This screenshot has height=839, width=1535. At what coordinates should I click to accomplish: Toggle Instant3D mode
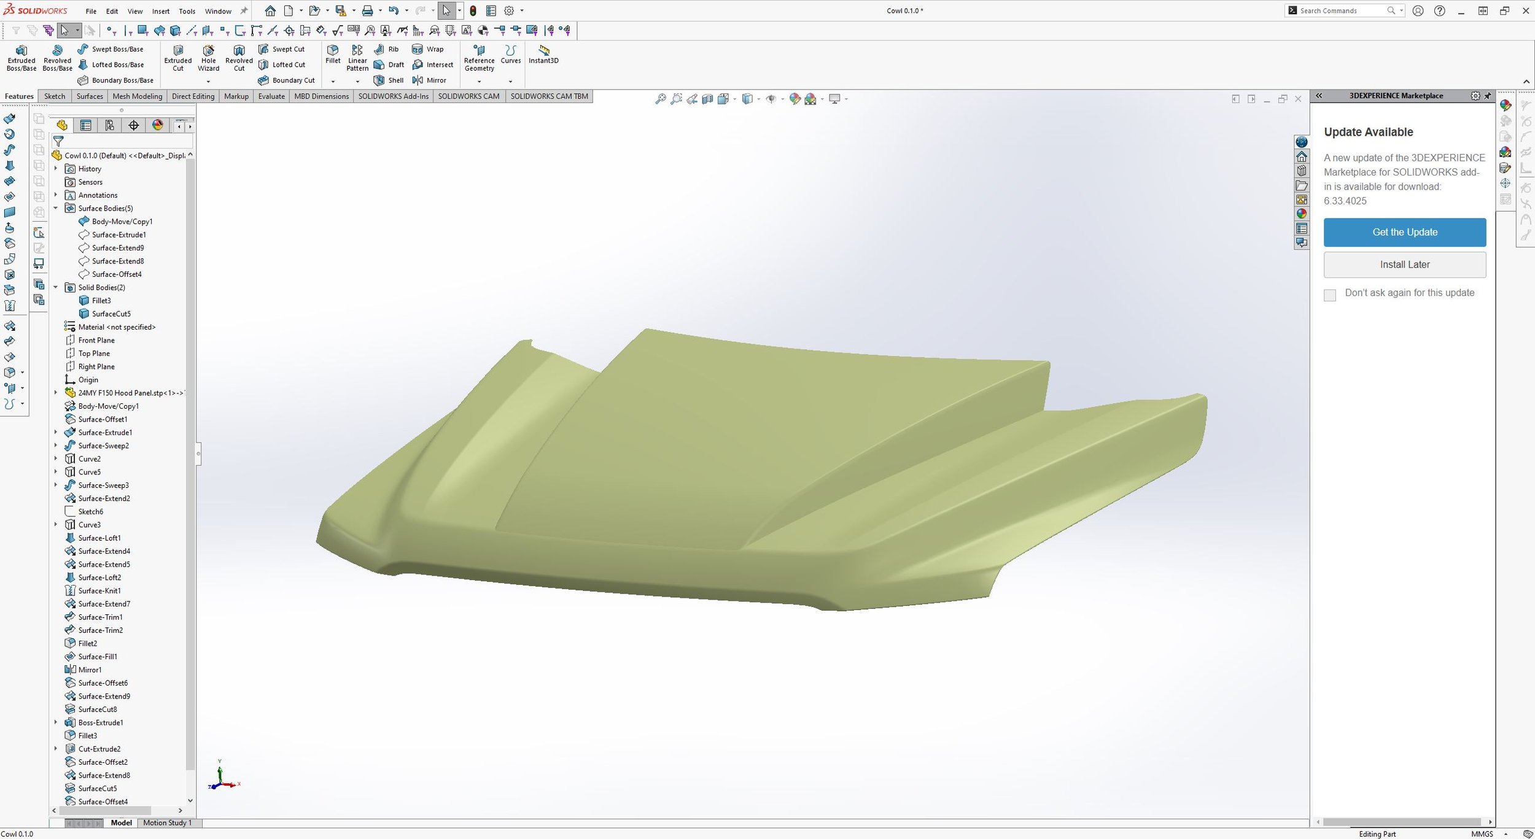[543, 53]
